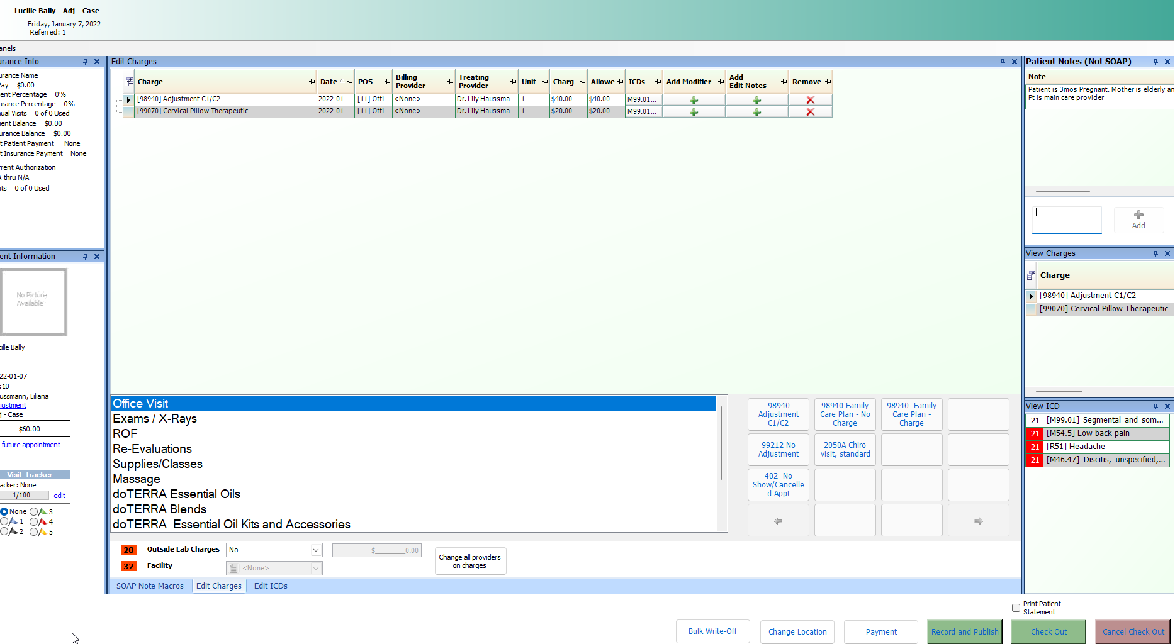Open the edit link in Visit Tracker

coord(59,496)
